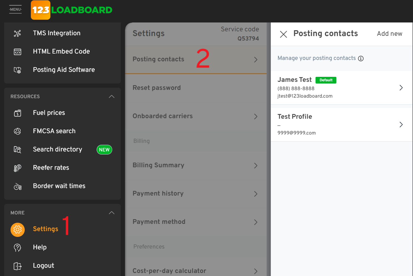Click Add new posting contact
Viewport: 413px width, 276px height.
pyautogui.click(x=389, y=34)
